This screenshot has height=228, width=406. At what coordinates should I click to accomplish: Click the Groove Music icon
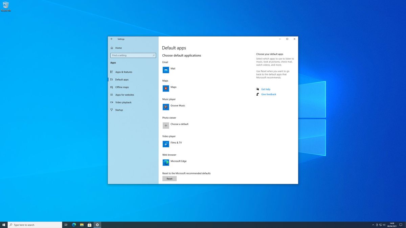click(x=166, y=107)
